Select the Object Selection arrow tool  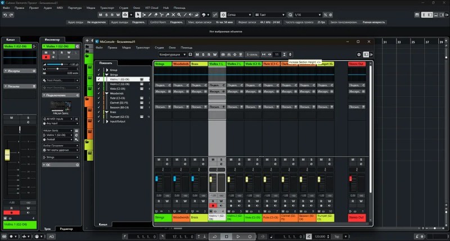click(138, 15)
